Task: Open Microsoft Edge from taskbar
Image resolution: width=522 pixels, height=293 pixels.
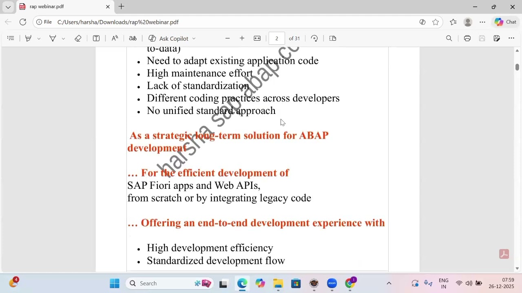Action: 242,284
